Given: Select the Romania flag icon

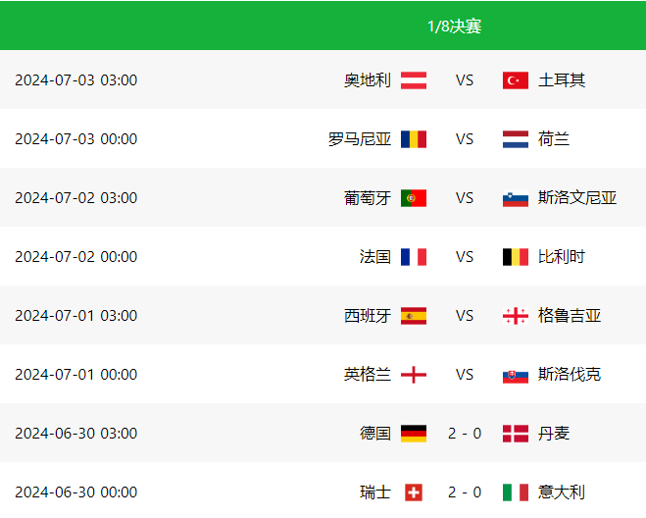Looking at the screenshot, I should click(x=414, y=139).
